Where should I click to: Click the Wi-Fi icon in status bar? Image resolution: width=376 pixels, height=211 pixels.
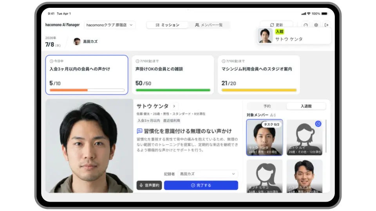click(309, 14)
